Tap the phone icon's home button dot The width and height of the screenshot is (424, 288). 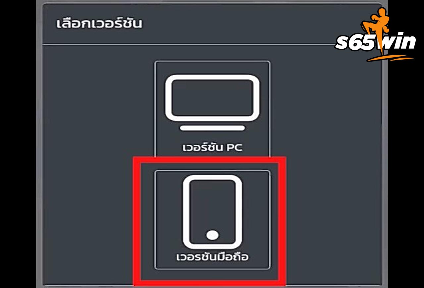click(x=212, y=235)
